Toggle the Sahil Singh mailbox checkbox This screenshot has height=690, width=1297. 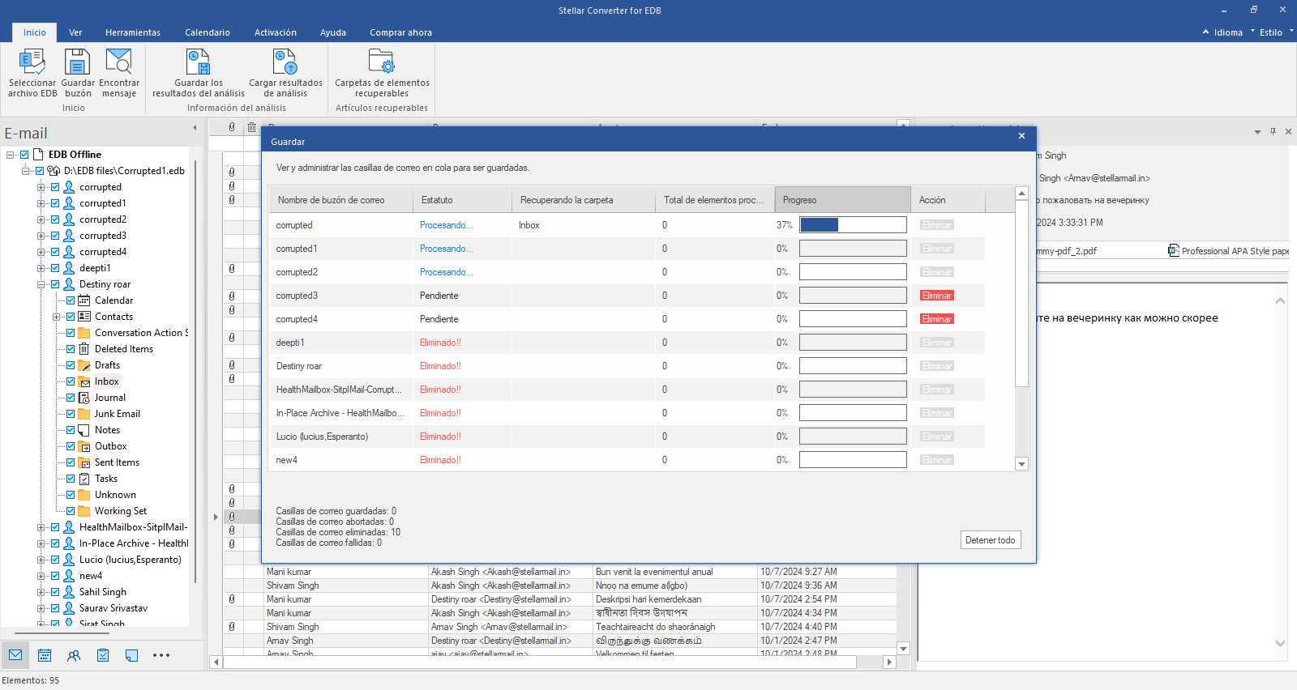55,592
